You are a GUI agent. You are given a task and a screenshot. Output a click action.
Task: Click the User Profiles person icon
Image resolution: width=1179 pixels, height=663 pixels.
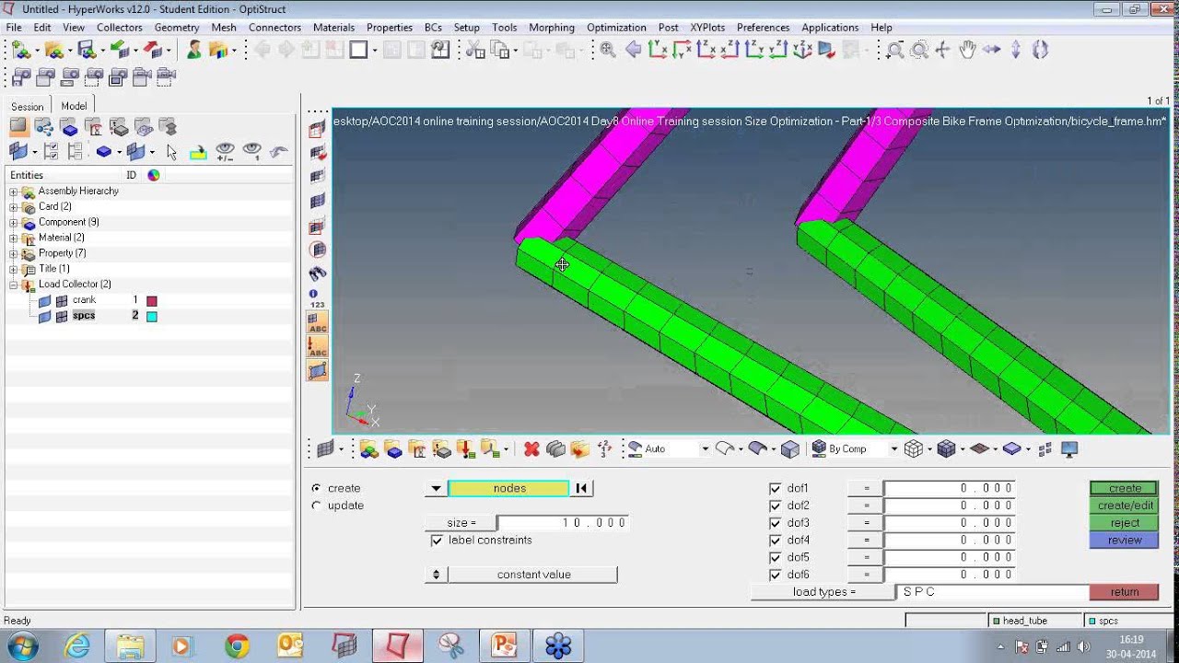click(x=194, y=50)
